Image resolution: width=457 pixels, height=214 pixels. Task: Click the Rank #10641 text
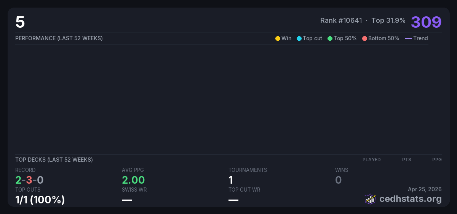[341, 20]
